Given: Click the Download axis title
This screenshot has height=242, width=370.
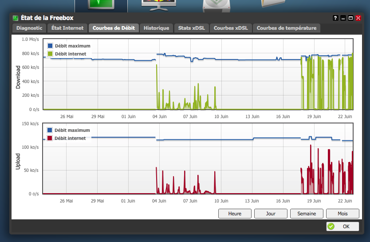Looking at the screenshot, I should (x=18, y=77).
